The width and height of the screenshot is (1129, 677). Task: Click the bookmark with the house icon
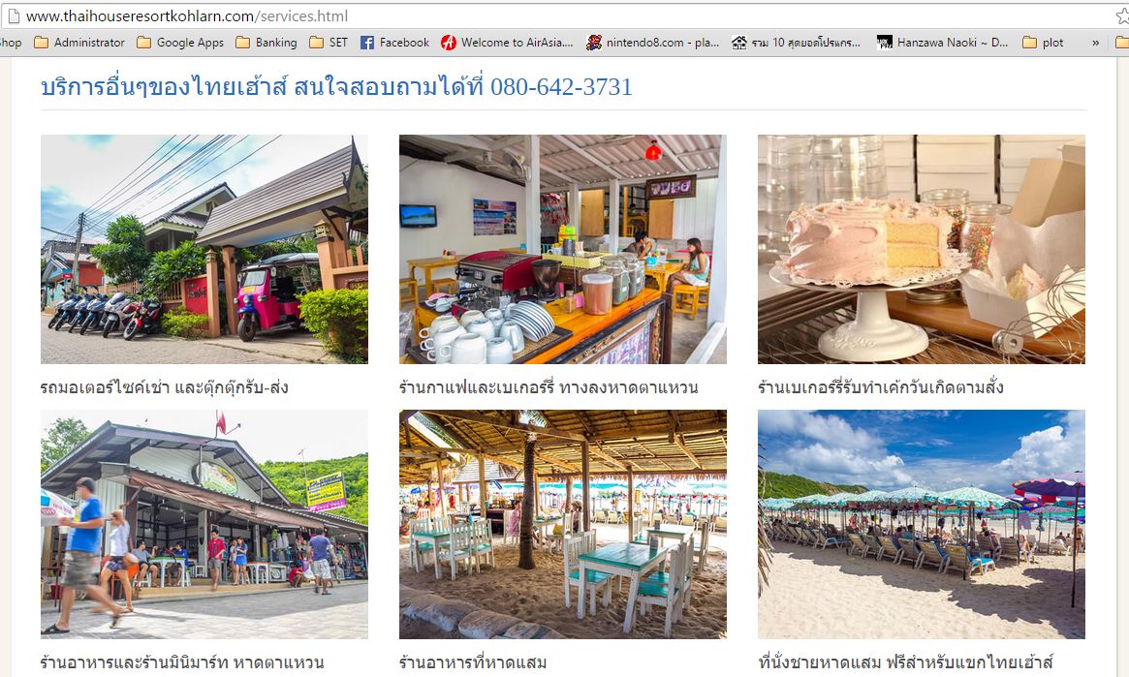796,43
